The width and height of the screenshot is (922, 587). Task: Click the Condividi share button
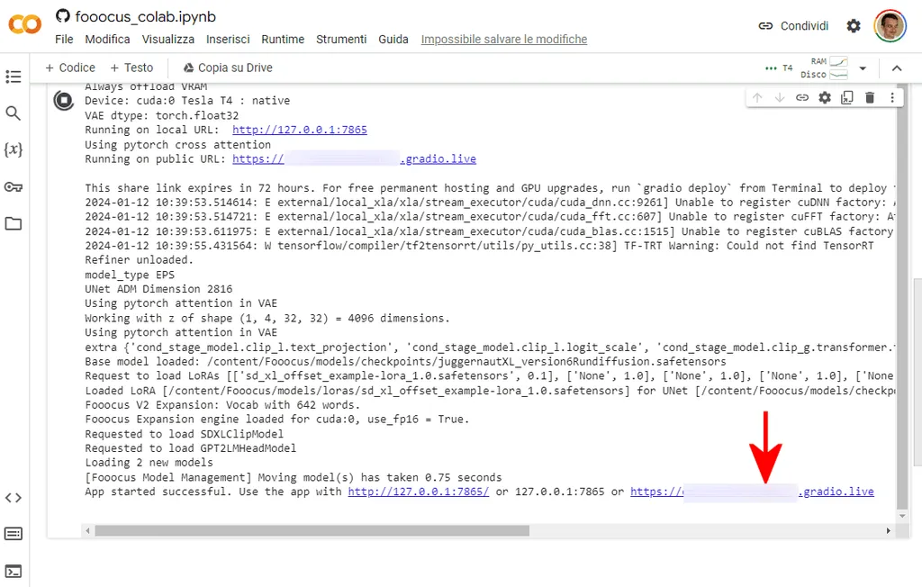click(793, 26)
